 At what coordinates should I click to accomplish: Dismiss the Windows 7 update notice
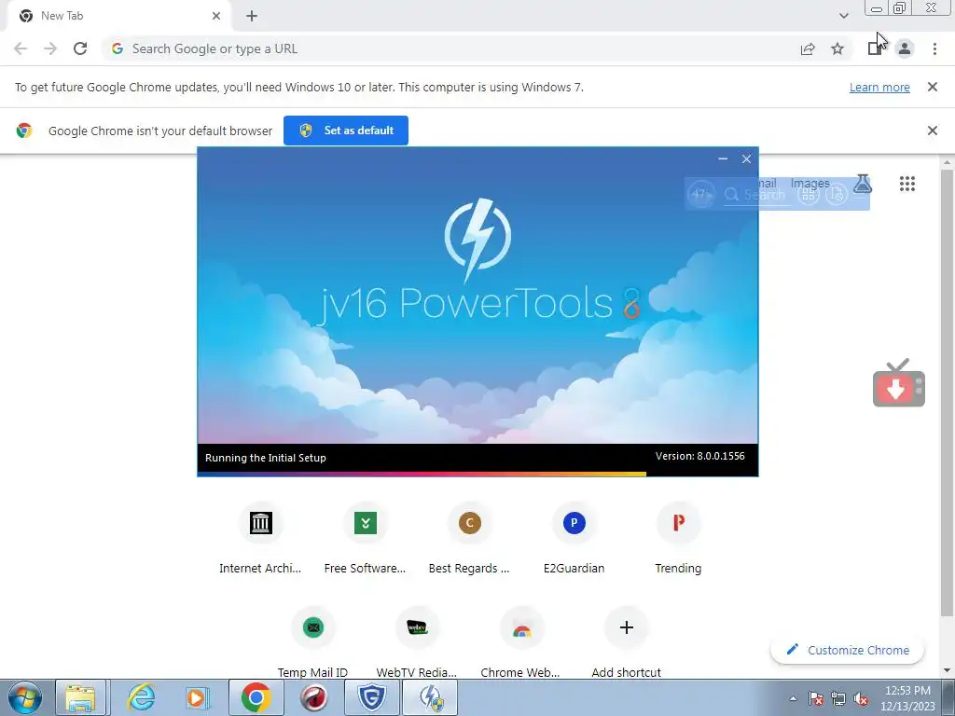[932, 87]
